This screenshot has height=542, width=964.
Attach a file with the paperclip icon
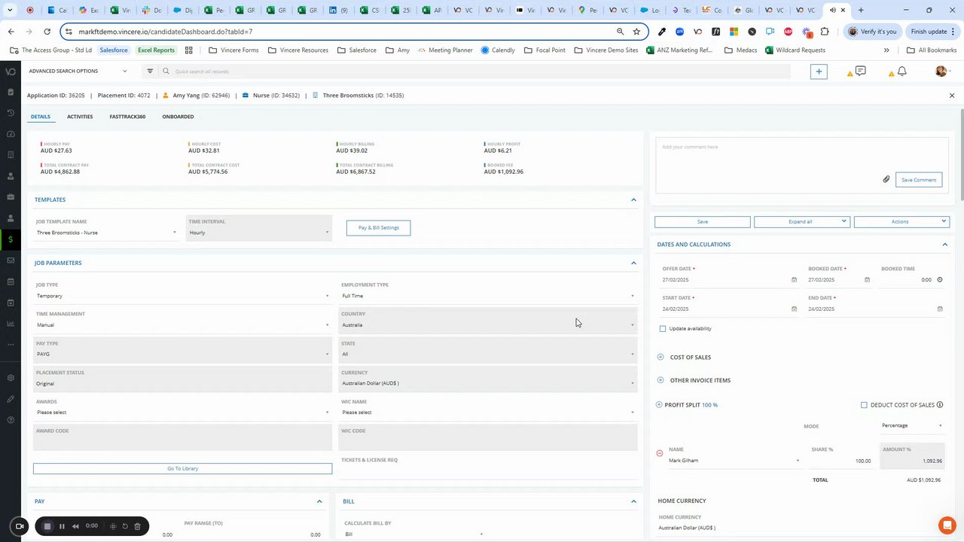pos(886,179)
